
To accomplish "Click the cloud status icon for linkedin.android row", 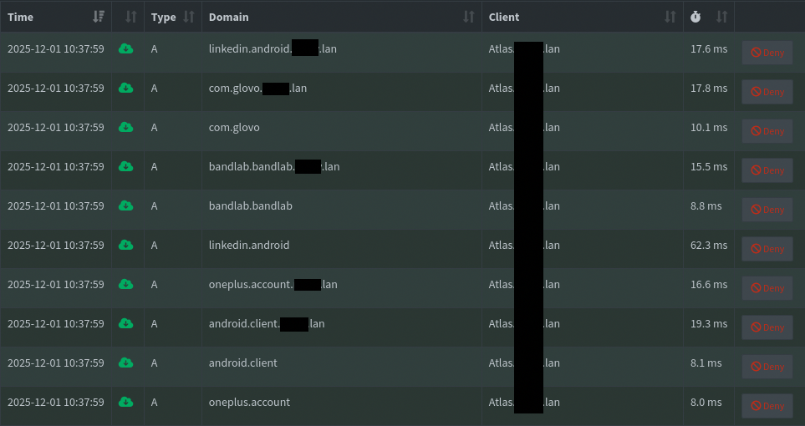I will tap(126, 245).
